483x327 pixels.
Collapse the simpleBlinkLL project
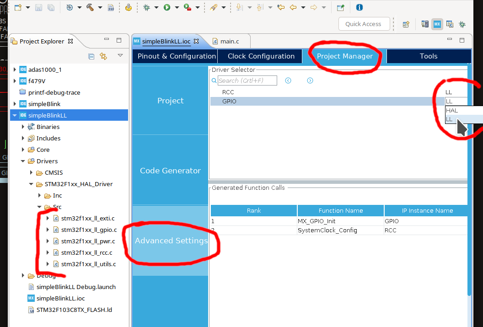[15, 115]
